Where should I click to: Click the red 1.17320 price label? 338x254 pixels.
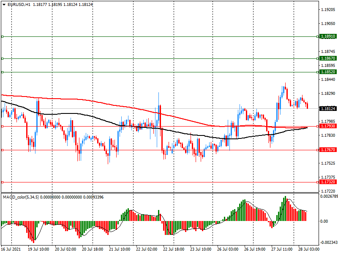click(x=328, y=182)
